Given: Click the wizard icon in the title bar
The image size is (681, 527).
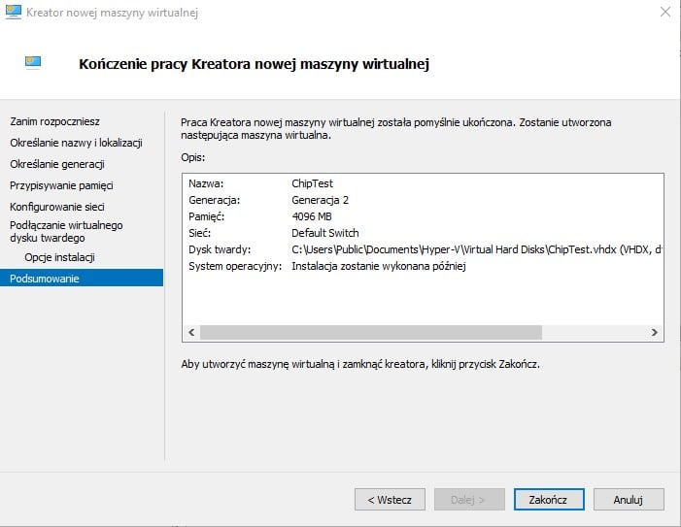Looking at the screenshot, I should tap(13, 13).
